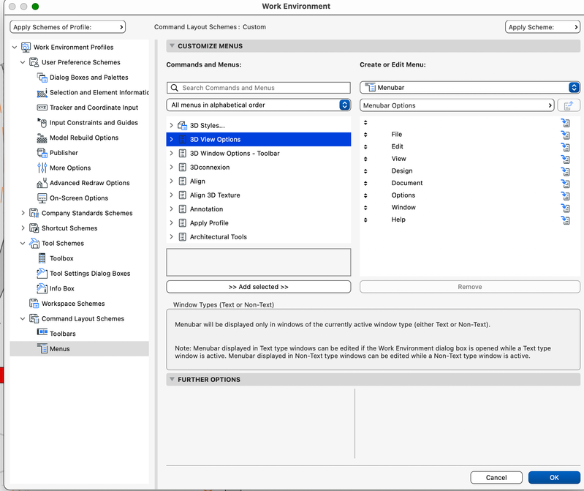The height and width of the screenshot is (491, 584).
Task: Click the Advanced Redraw Options icon
Action: (42, 183)
